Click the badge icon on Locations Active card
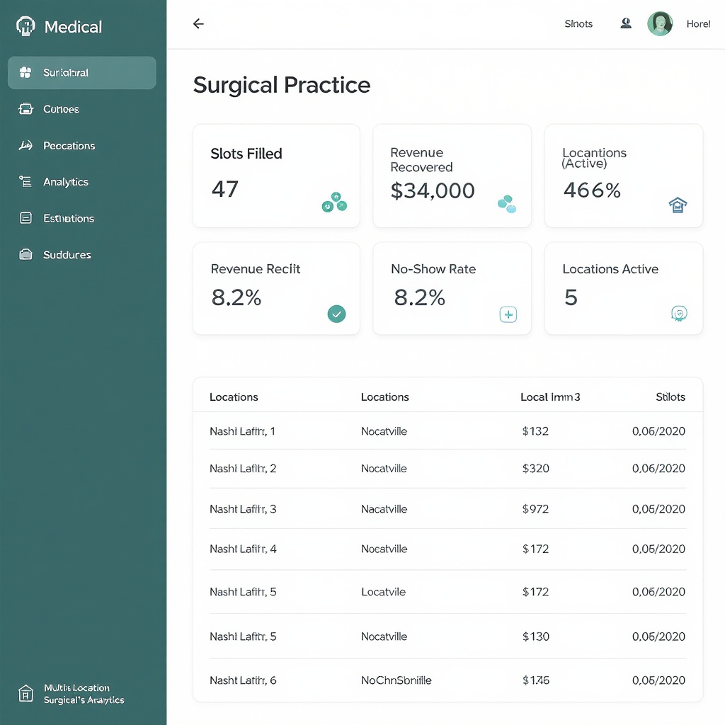Viewport: 725px width, 725px height. pyautogui.click(x=679, y=314)
